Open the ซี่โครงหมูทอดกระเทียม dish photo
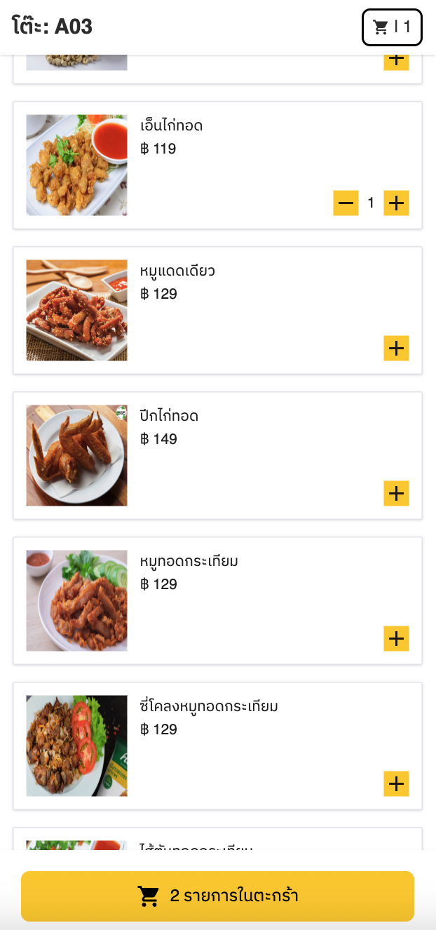Viewport: 436px width, 930px height. tap(76, 746)
